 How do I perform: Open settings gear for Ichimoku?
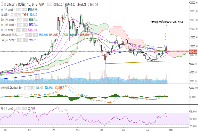pos(29,35)
